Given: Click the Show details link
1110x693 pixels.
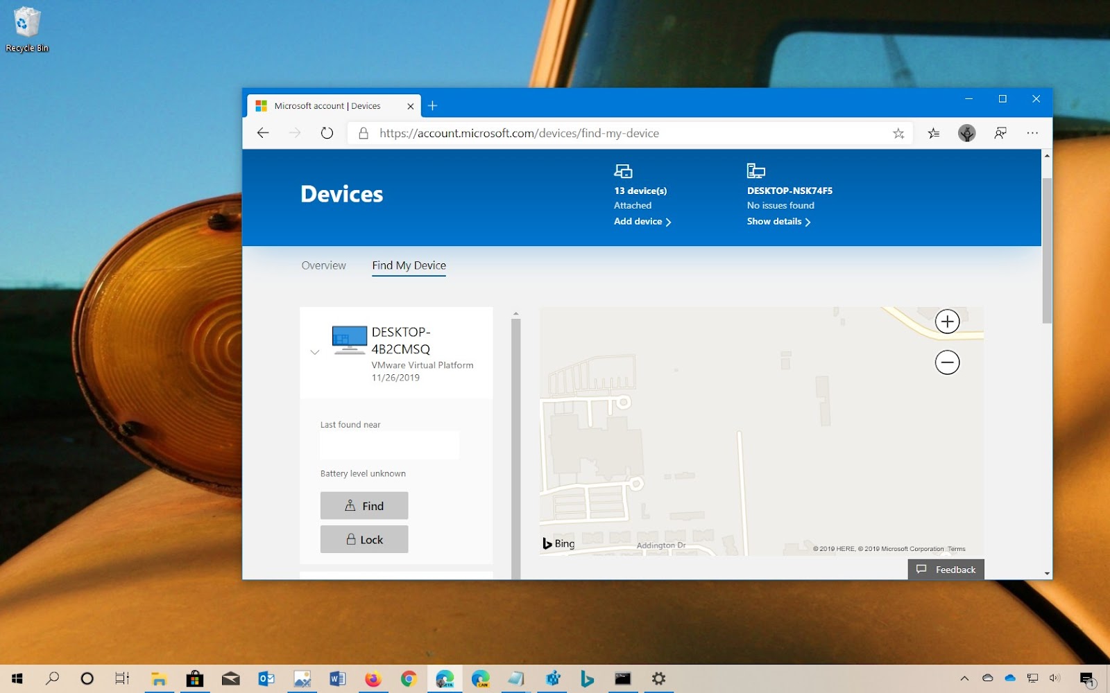Looking at the screenshot, I should click(778, 222).
